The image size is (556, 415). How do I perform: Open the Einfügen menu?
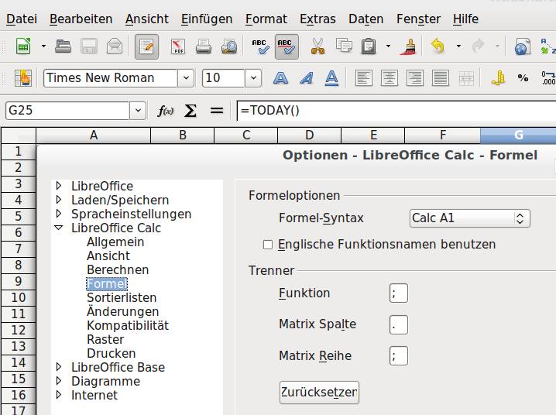[207, 19]
